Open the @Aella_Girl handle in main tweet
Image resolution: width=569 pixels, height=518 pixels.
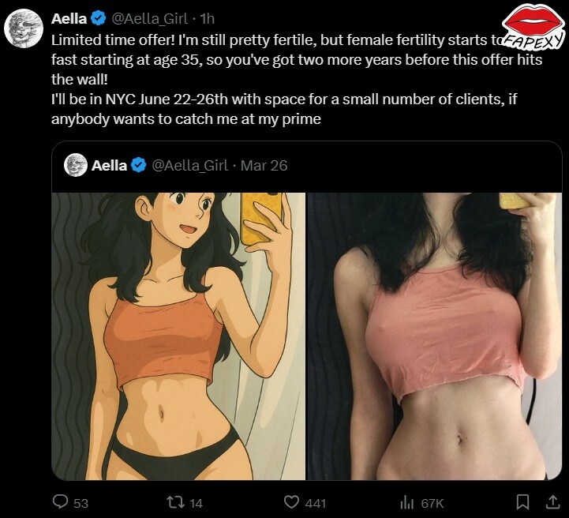149,18
